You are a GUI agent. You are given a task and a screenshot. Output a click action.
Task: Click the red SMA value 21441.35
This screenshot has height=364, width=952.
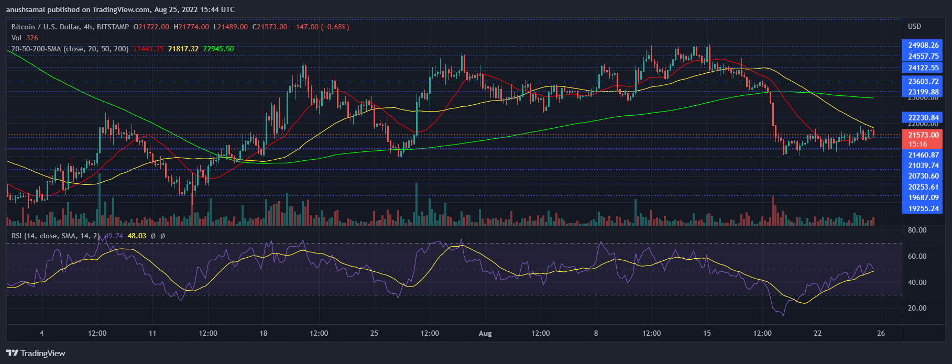coord(148,49)
